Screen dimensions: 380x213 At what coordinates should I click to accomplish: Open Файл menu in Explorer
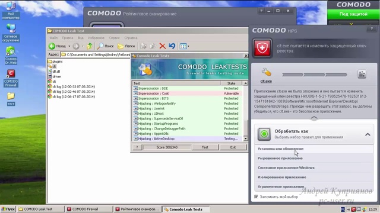click(53, 38)
